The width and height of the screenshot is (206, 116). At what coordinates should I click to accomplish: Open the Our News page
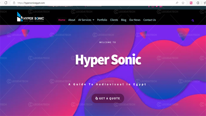pyautogui.click(x=135, y=20)
